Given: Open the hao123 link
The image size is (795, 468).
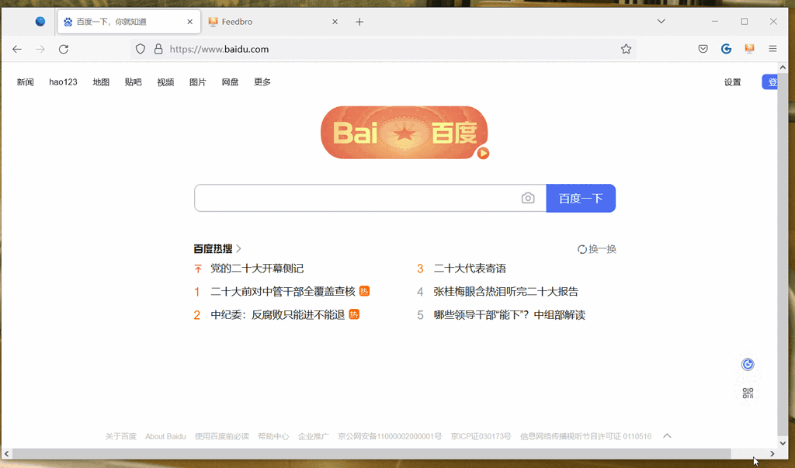Looking at the screenshot, I should 63,82.
